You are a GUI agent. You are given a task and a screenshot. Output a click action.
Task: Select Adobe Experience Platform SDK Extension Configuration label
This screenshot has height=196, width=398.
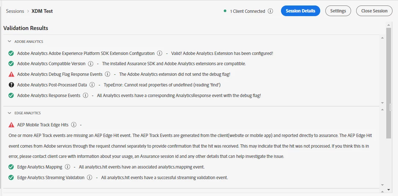click(86, 53)
